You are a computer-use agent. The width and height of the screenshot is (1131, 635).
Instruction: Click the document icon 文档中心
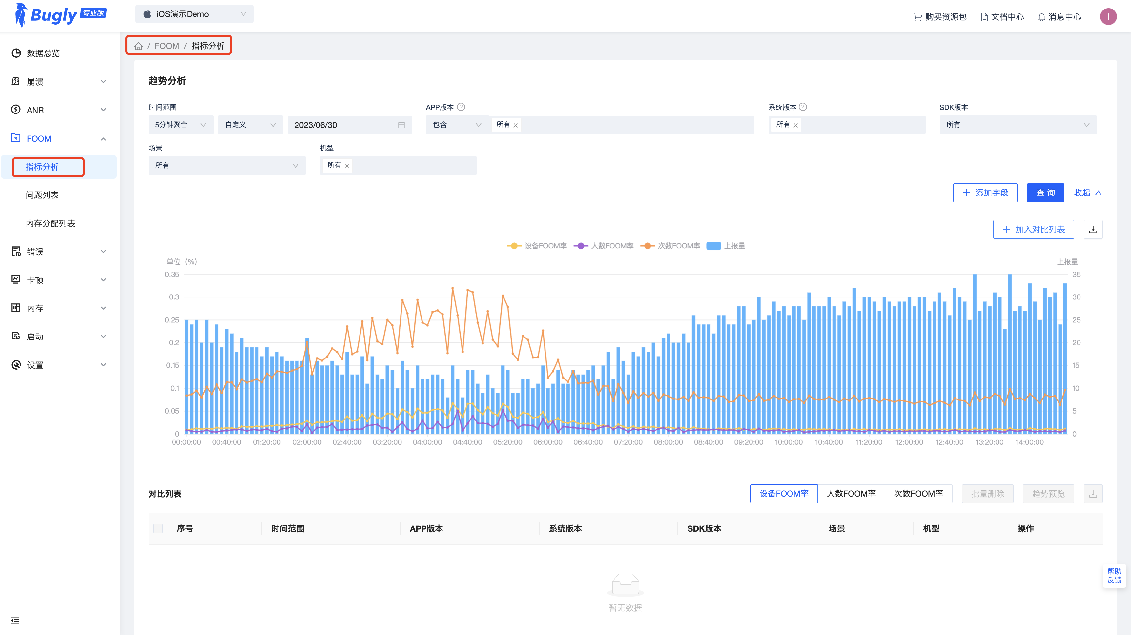pyautogui.click(x=984, y=17)
